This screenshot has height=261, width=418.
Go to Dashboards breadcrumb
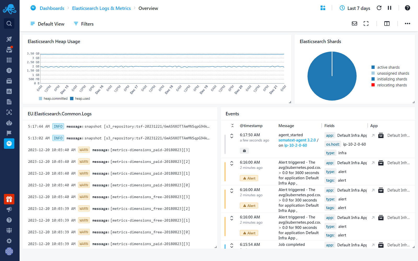point(52,8)
